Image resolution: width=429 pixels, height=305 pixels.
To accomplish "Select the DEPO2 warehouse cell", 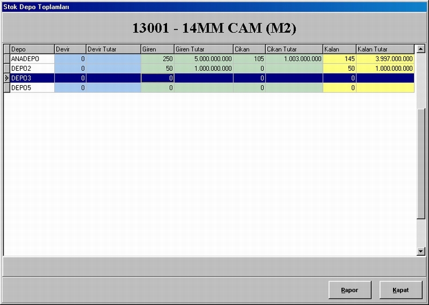I will [32, 69].
